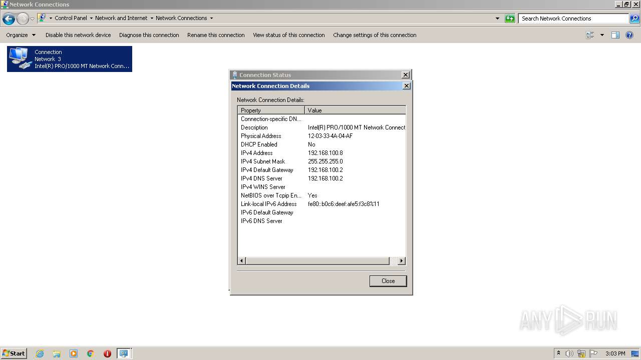Click the Forward navigation arrow
This screenshot has width=641, height=360.
tap(23, 19)
